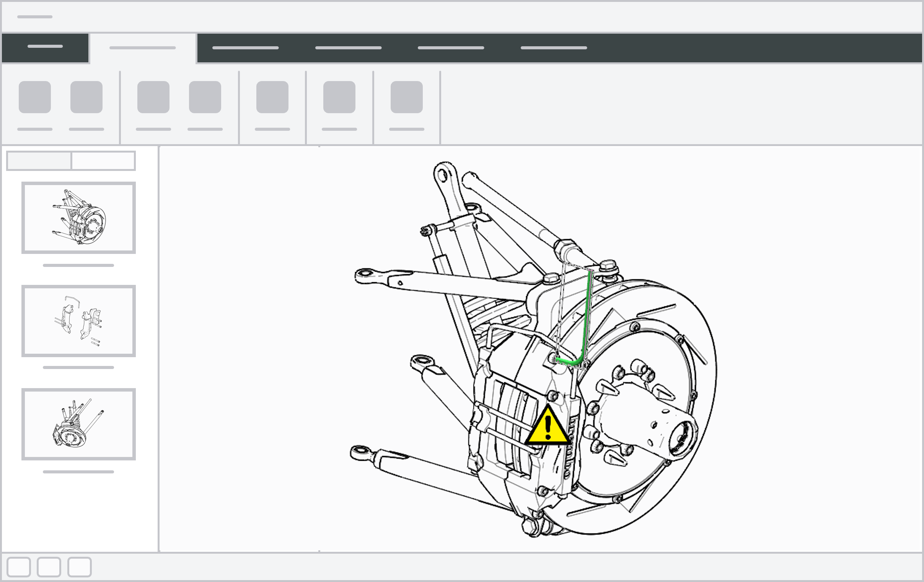Select the full brake assembly thumbnail
The height and width of the screenshot is (582, 924).
79,217
